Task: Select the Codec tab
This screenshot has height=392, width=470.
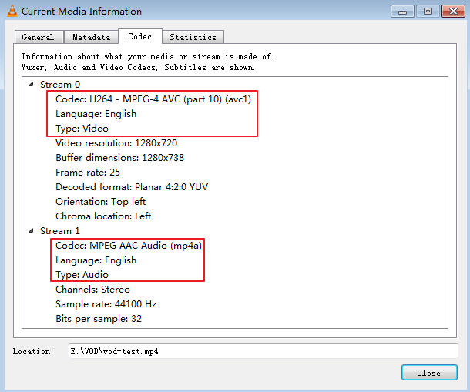Action: tap(140, 36)
